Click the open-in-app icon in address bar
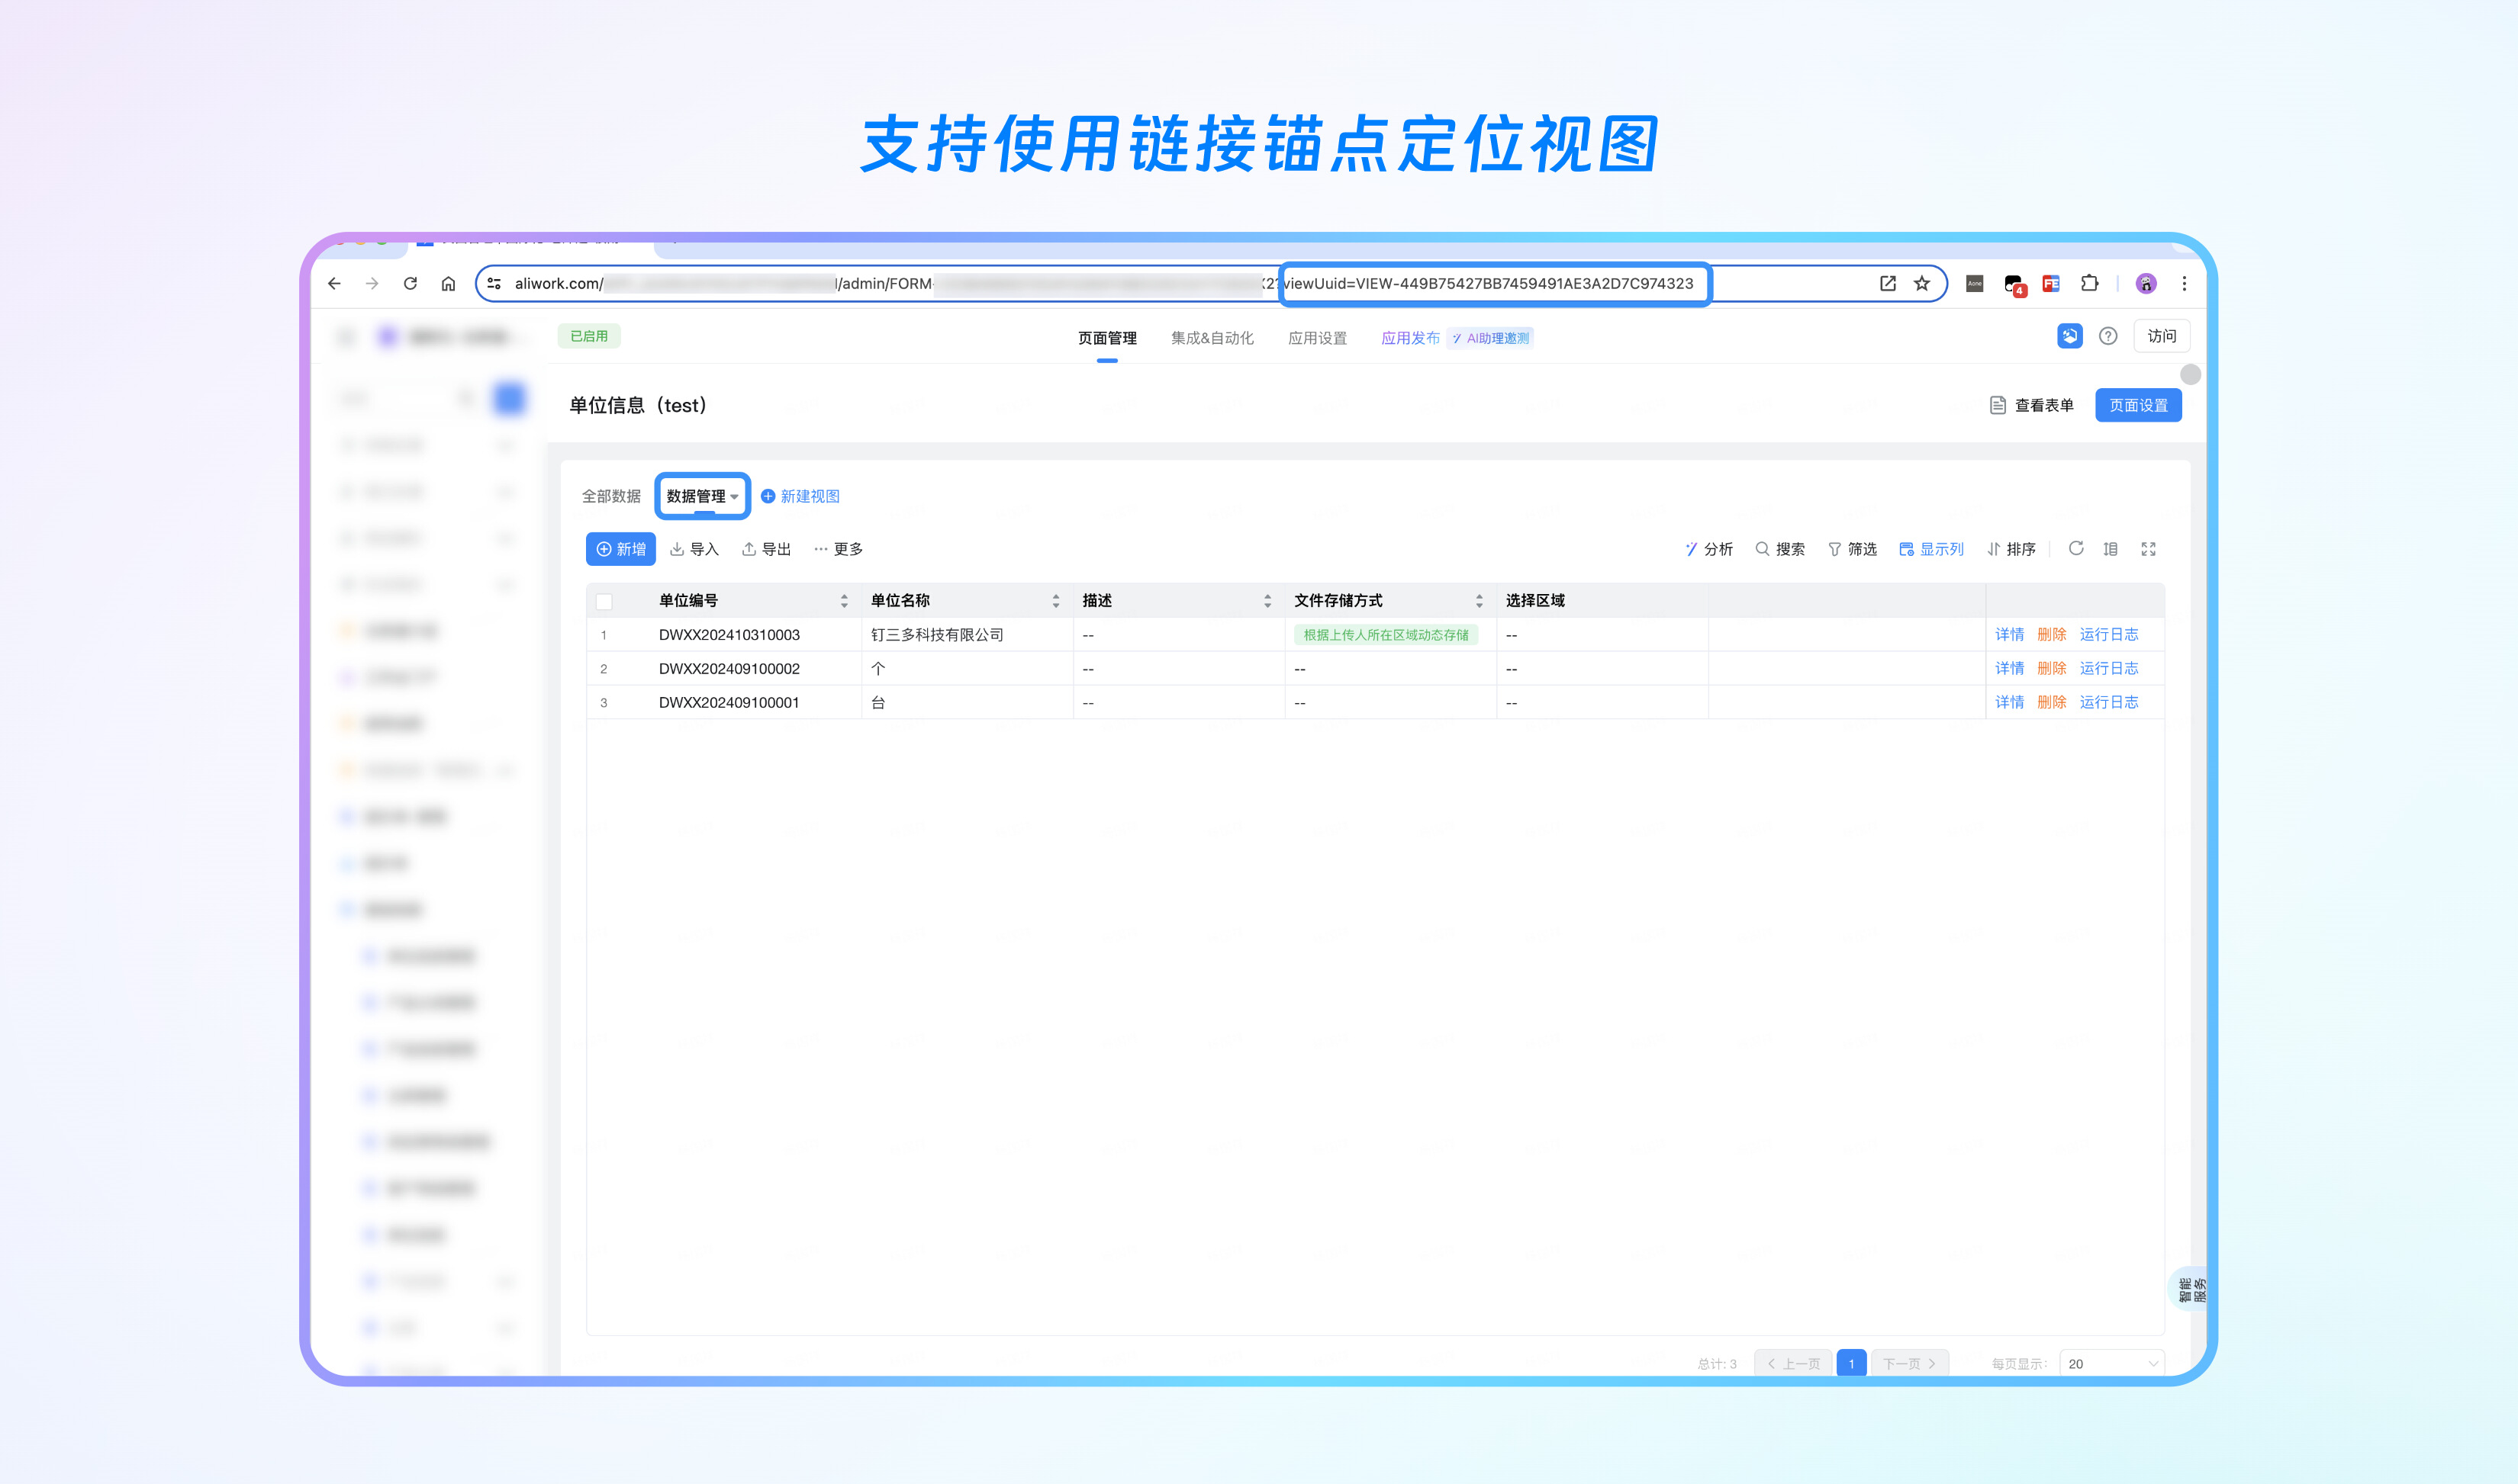The width and height of the screenshot is (2518, 1484). click(x=1888, y=284)
